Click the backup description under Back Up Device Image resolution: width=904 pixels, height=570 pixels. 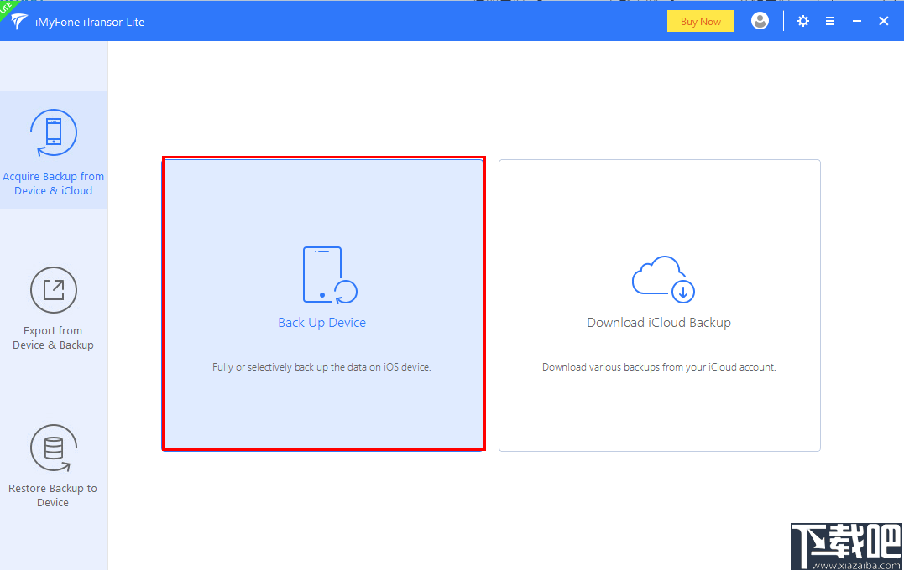[x=322, y=366]
